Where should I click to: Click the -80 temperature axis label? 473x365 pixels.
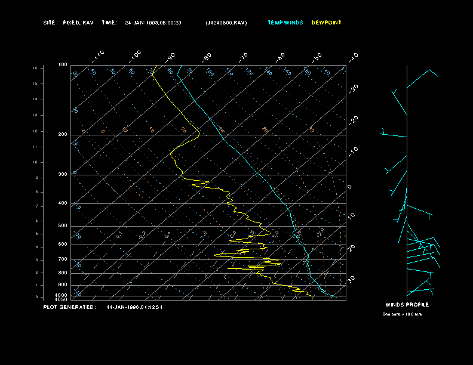coord(207,57)
